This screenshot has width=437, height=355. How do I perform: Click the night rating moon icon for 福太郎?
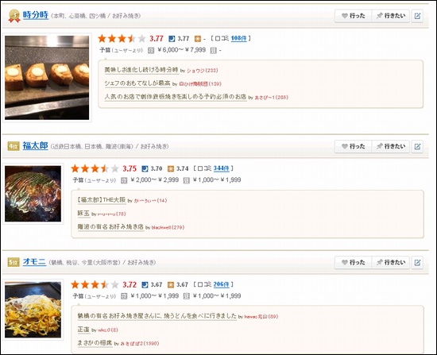145,168
